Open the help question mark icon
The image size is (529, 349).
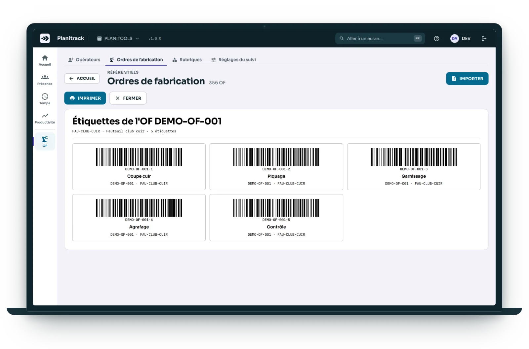[x=436, y=39]
